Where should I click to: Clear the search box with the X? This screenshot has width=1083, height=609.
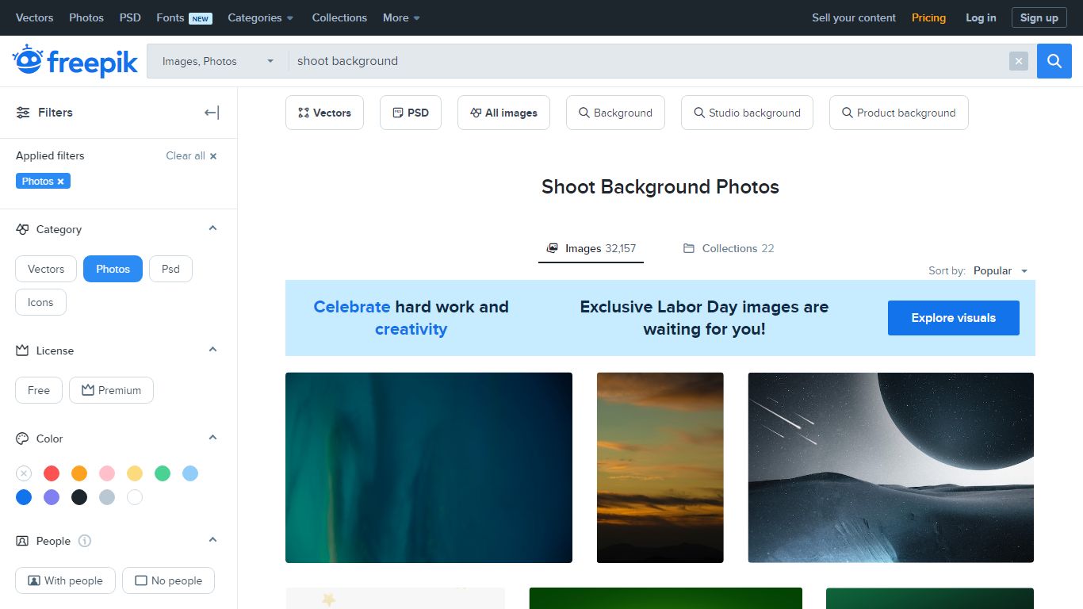[1019, 61]
